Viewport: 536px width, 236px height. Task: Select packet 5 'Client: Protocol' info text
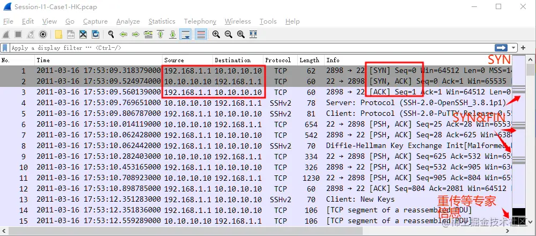[x=418, y=113]
